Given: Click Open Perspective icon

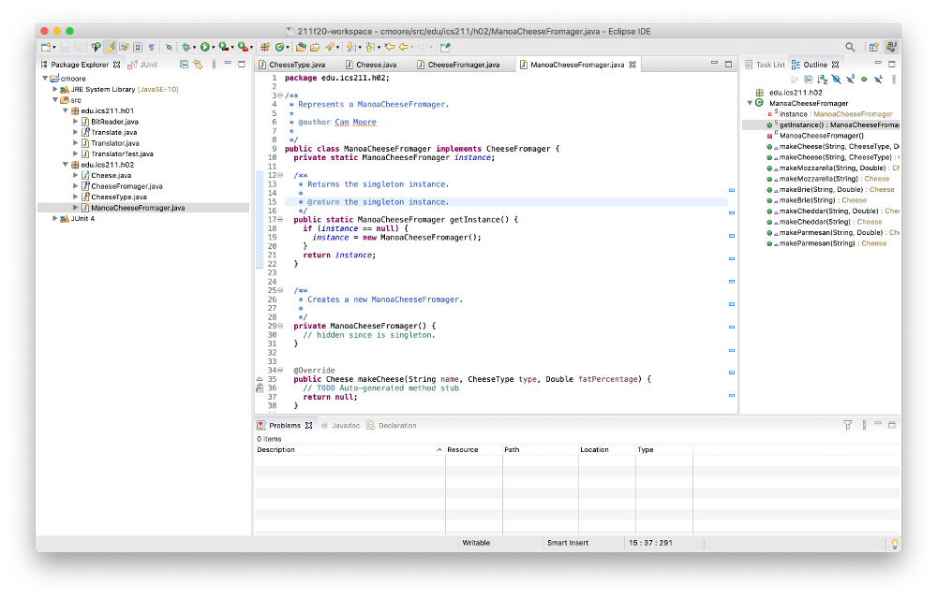Looking at the screenshot, I should 873,47.
